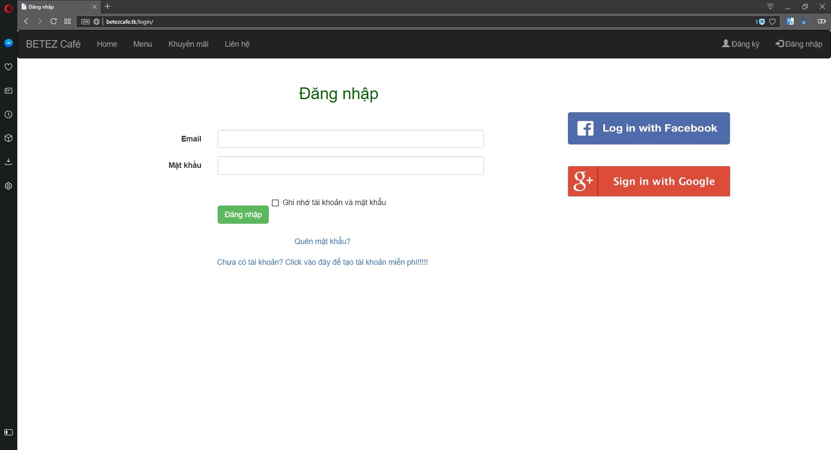Open the ad blocker shield icon
The width and height of the screenshot is (831, 450).
click(x=761, y=22)
